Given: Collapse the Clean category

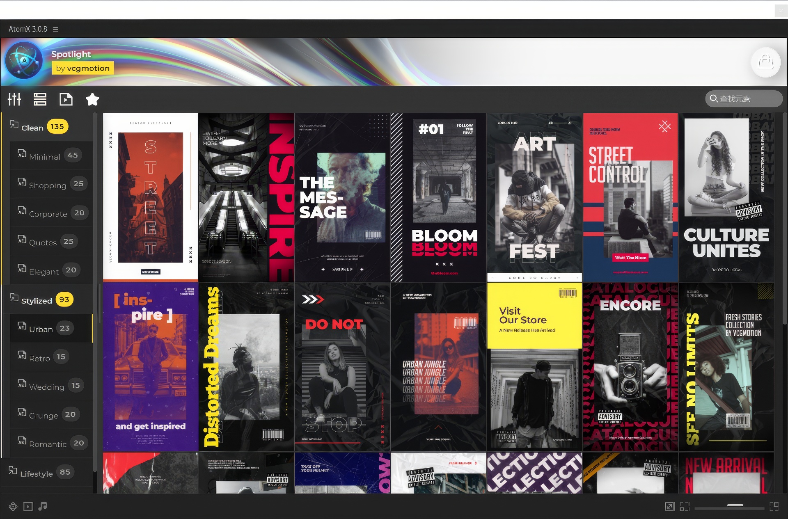Looking at the screenshot, I should pos(47,127).
